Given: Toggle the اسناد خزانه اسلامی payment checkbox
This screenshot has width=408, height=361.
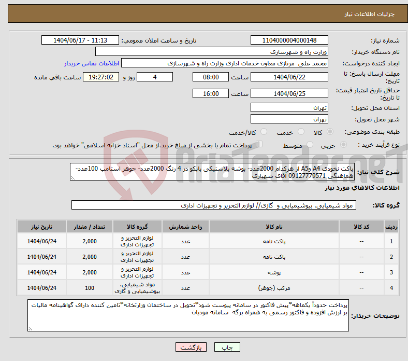Looking at the screenshot, I should click(x=260, y=145).
